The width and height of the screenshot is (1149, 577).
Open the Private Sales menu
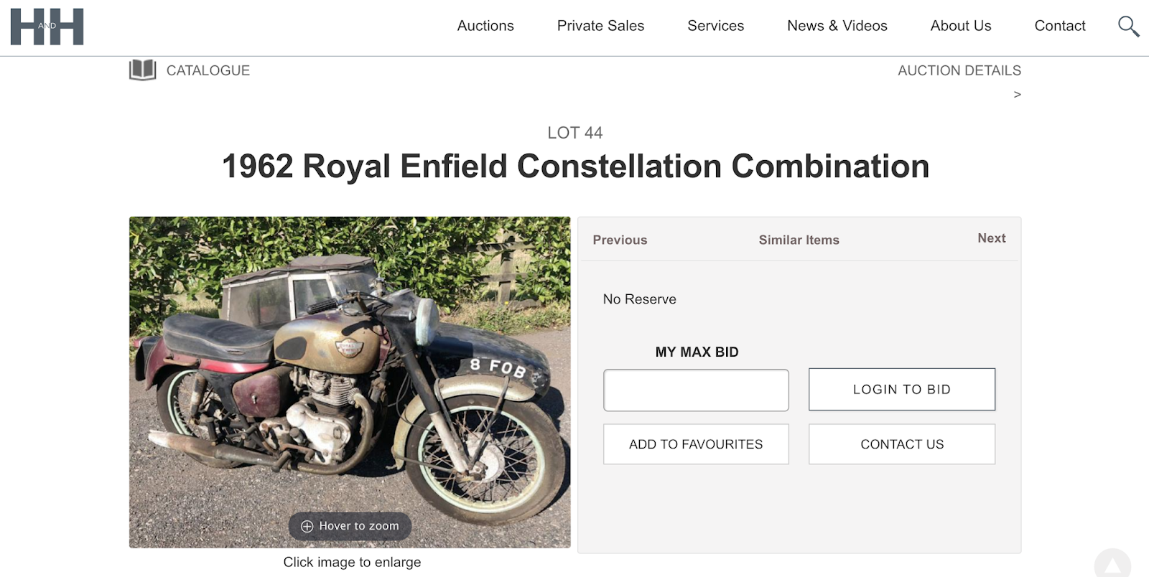(x=600, y=26)
